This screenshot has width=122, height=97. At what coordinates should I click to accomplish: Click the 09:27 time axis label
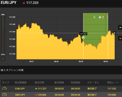(32, 61)
